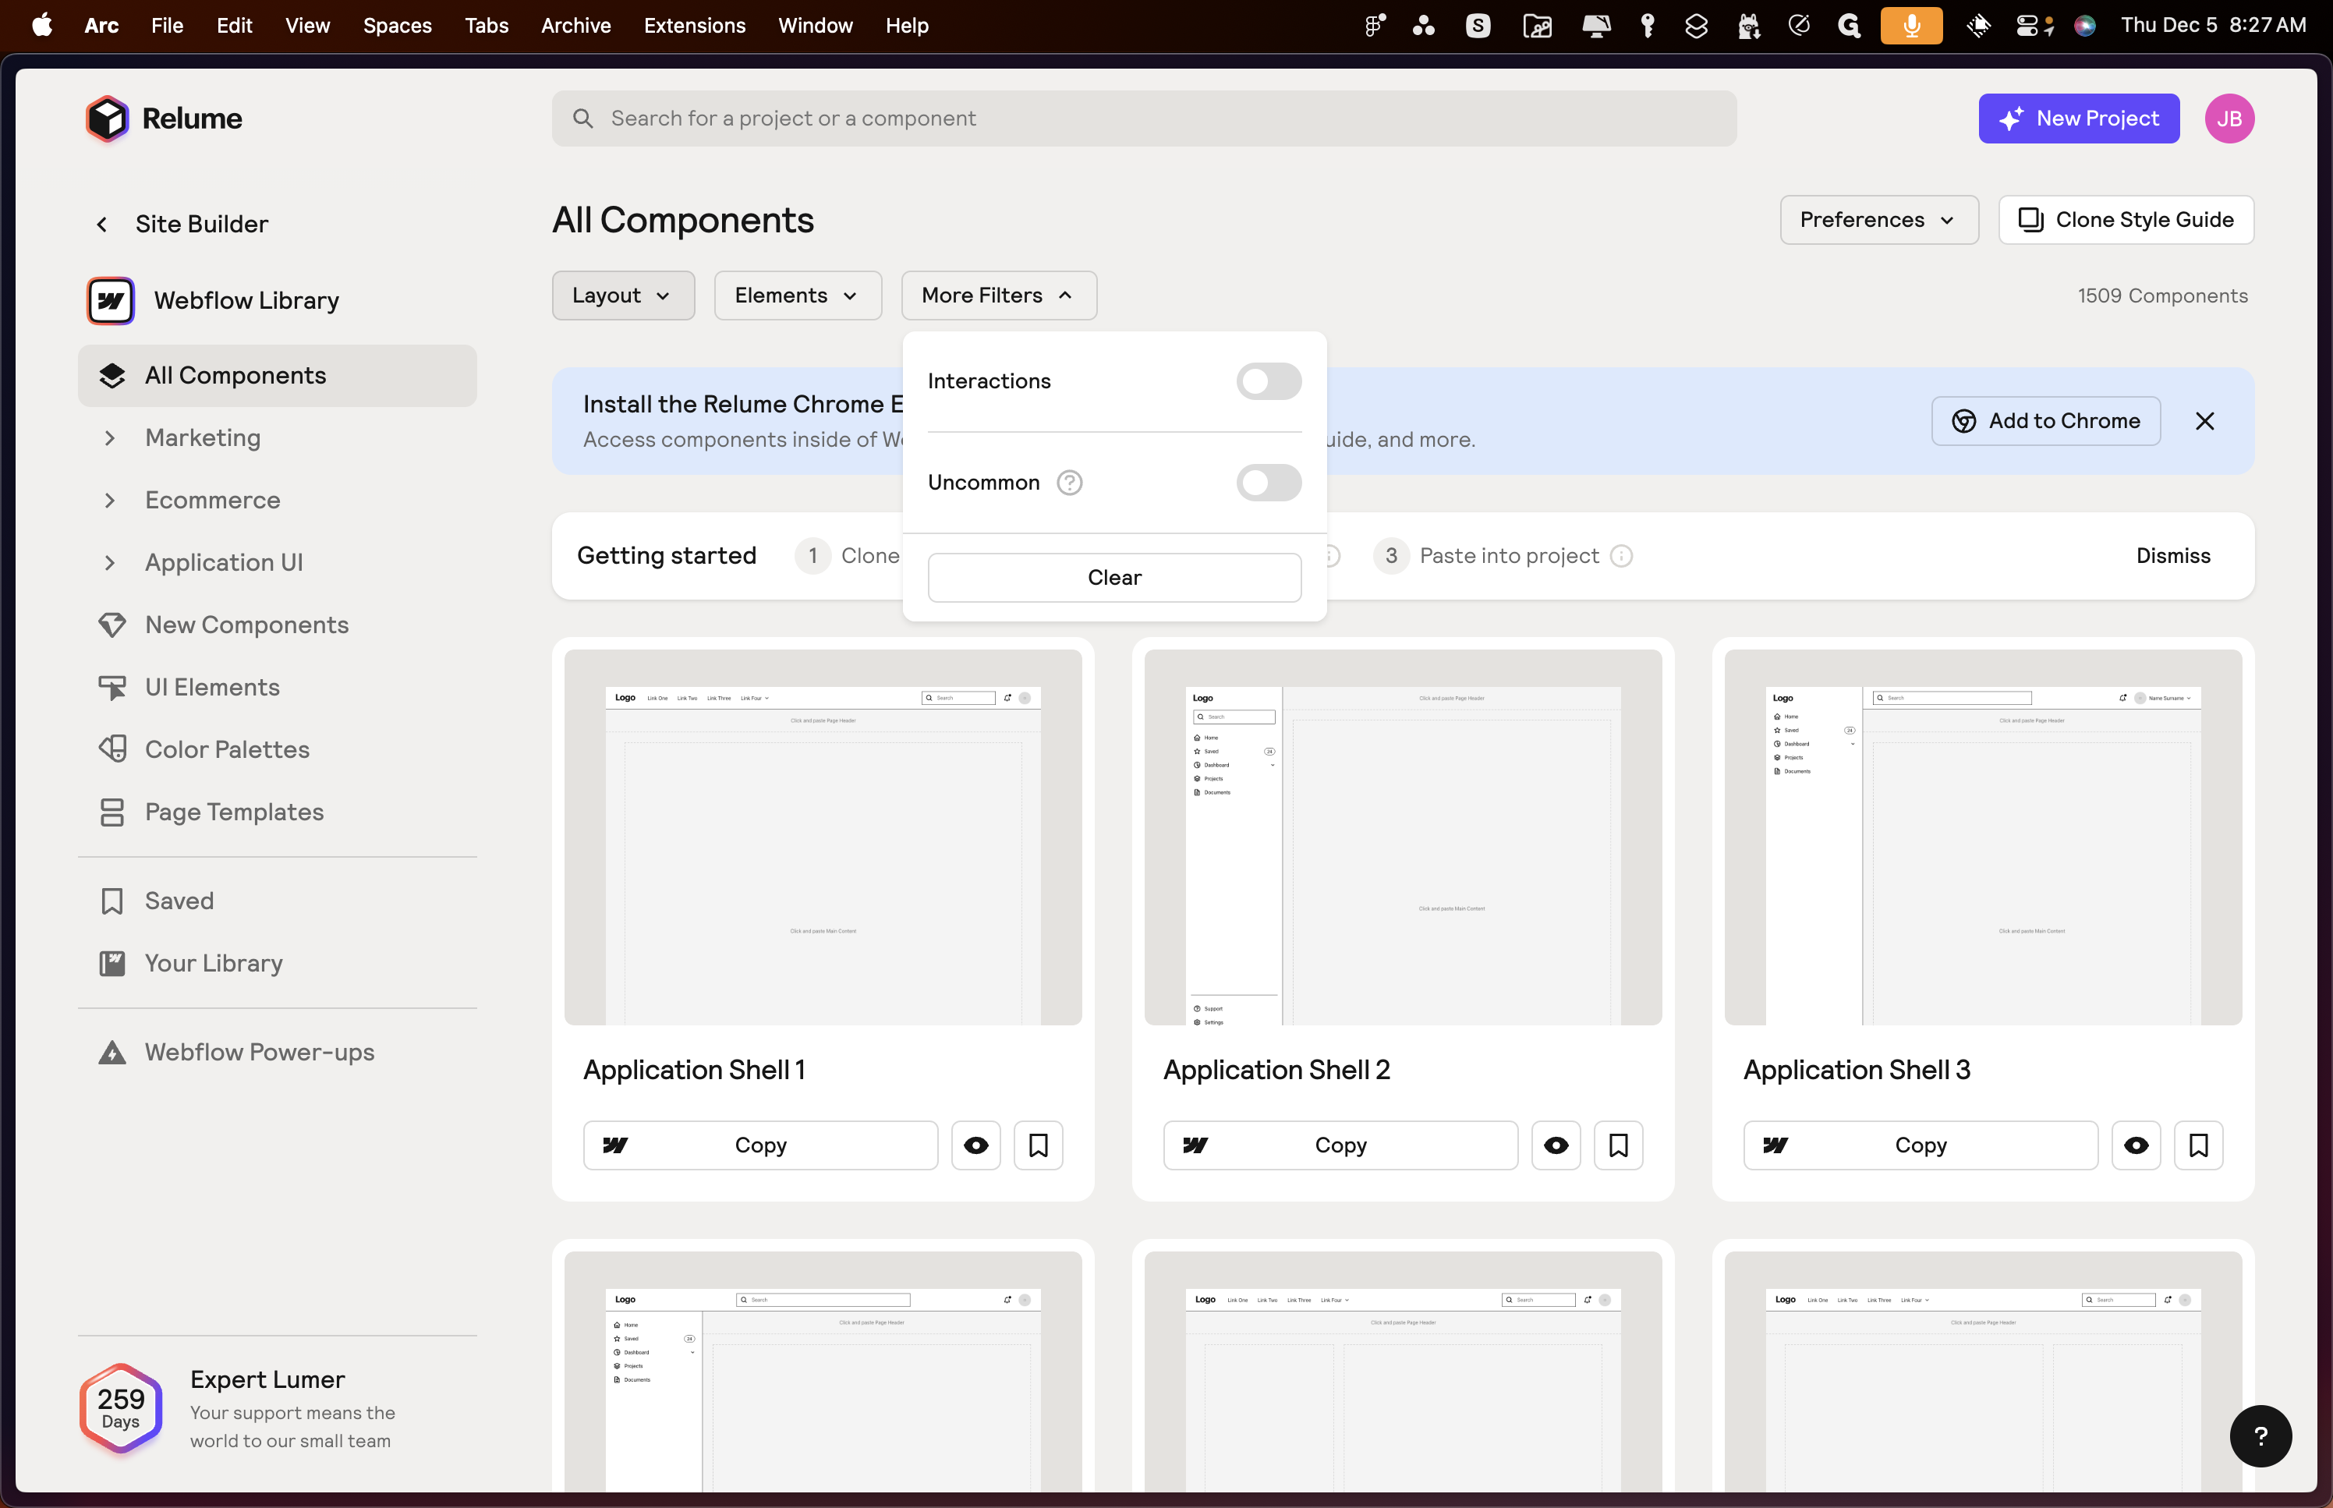Click the 1Password key menu bar icon

click(1647, 26)
